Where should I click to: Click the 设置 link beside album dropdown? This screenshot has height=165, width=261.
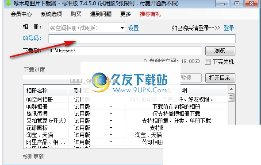pyautogui.click(x=133, y=28)
